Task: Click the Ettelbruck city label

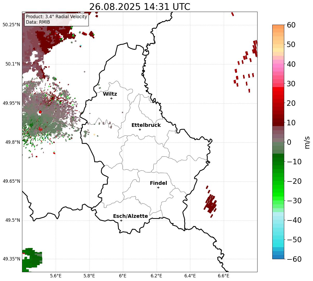Action: point(146,125)
